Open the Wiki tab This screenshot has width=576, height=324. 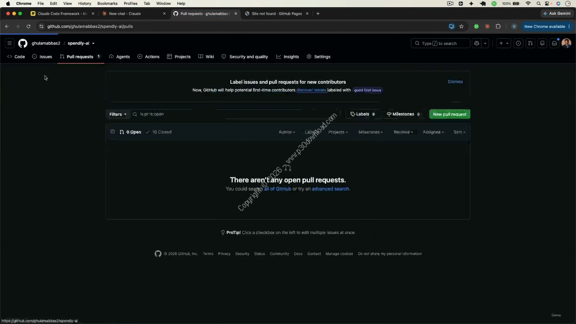pyautogui.click(x=206, y=57)
